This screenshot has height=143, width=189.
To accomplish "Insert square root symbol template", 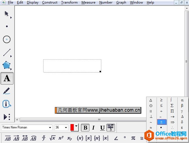I will [52, 138].
